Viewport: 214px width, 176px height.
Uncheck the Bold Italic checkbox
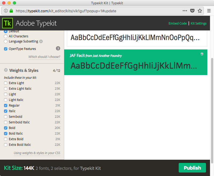click(6, 134)
